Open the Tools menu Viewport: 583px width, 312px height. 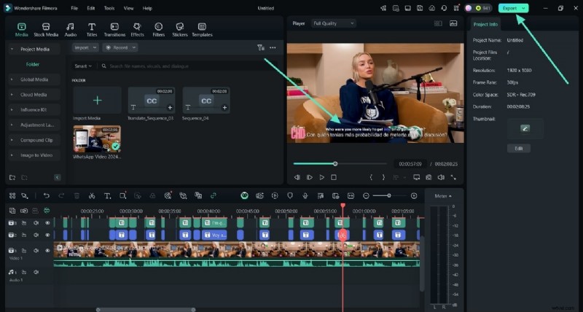109,8
